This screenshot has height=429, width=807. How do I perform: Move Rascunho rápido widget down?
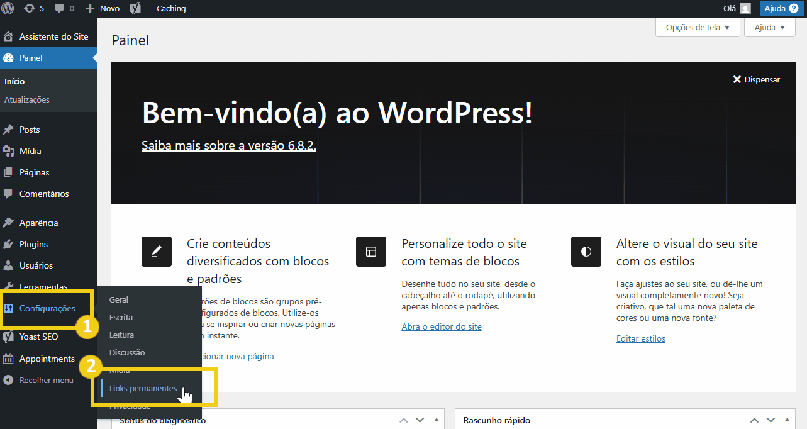click(771, 420)
